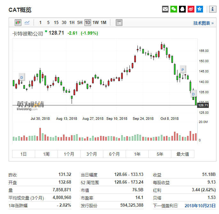Select the 1个月 range tab
219x214 pixels.
click(x=69, y=154)
